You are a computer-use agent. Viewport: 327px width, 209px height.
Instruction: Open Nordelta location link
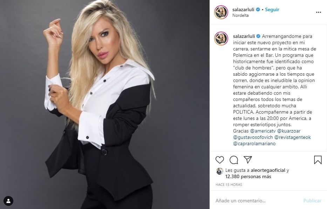[x=240, y=15]
